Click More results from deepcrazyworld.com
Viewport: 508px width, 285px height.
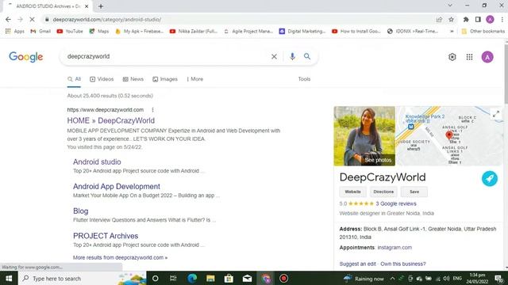tap(120, 257)
